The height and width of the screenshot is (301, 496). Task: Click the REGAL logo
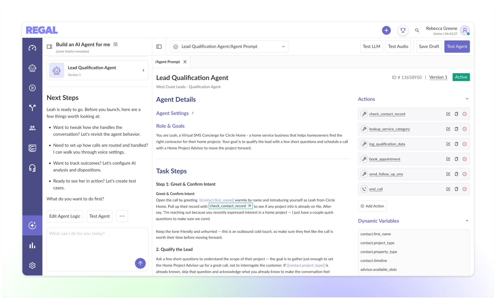tap(42, 30)
